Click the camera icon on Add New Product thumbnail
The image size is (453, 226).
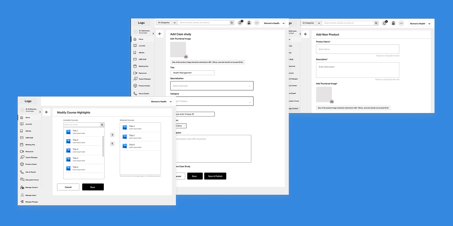tap(332, 102)
